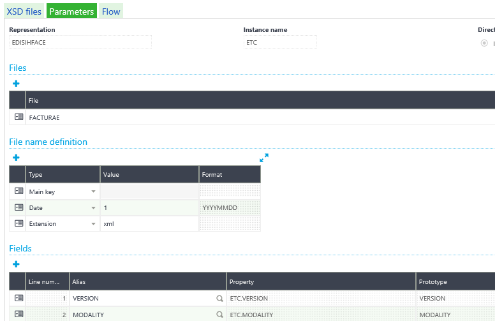This screenshot has height=321, width=495.
Task: Expand the File name definition table to fullscreen
Action: coord(264,158)
